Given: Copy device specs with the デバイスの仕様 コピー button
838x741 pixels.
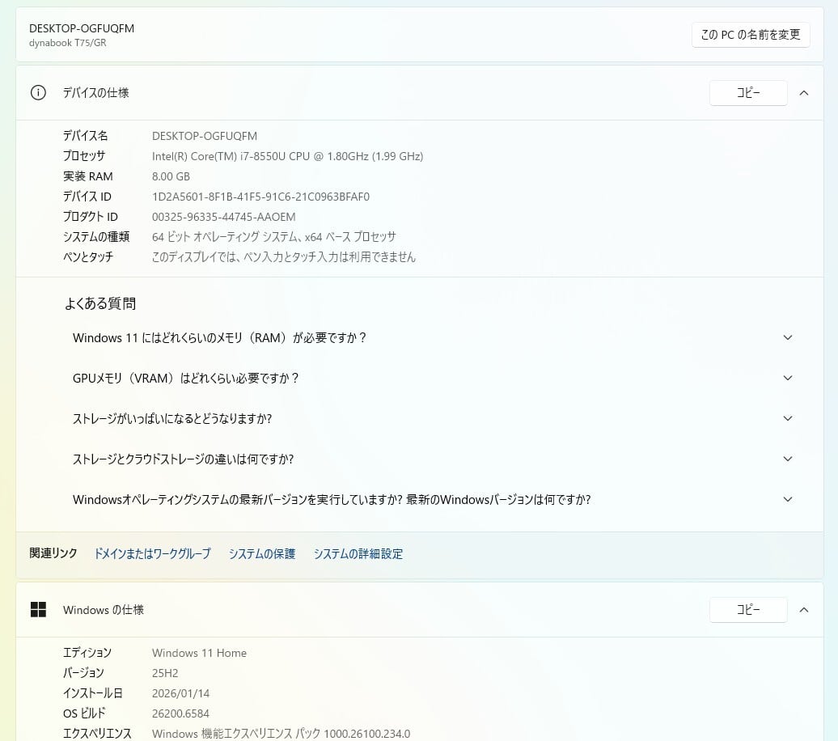Looking at the screenshot, I should click(747, 93).
